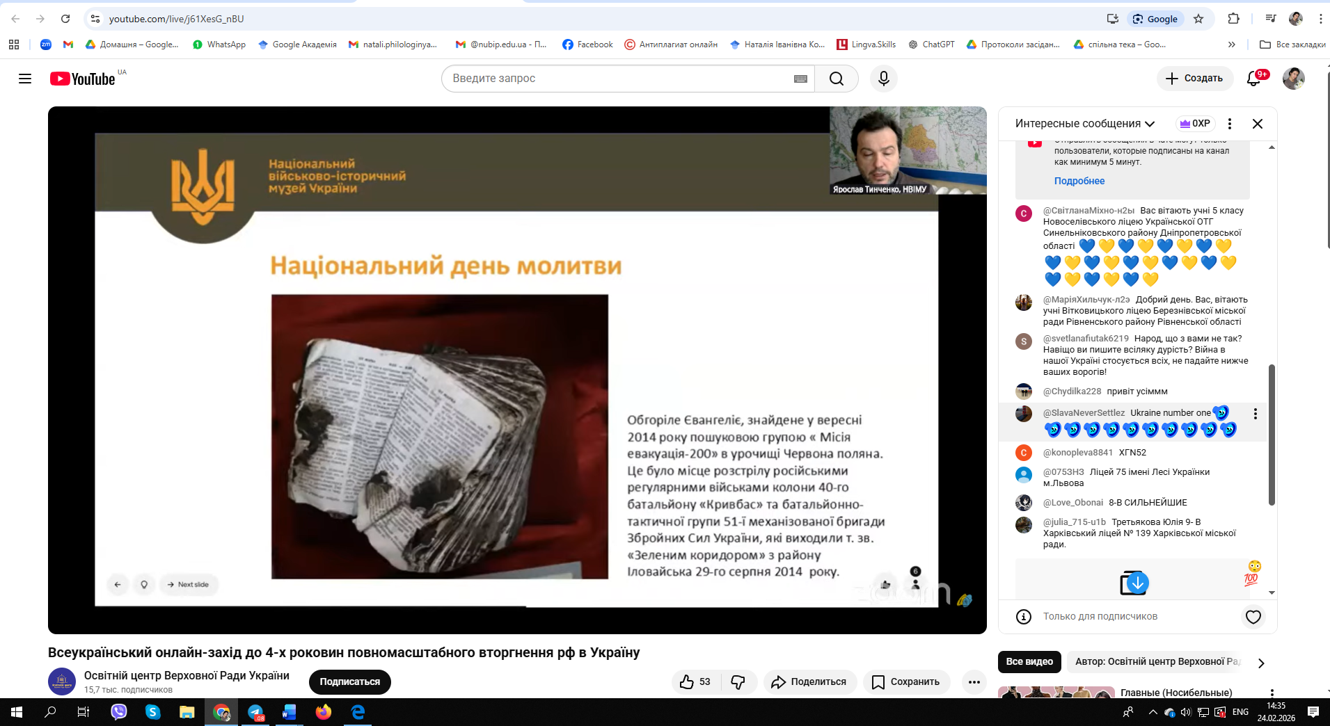Click the live chat scrollbar thumb
This screenshot has width=1330, height=726.
coord(1272,435)
